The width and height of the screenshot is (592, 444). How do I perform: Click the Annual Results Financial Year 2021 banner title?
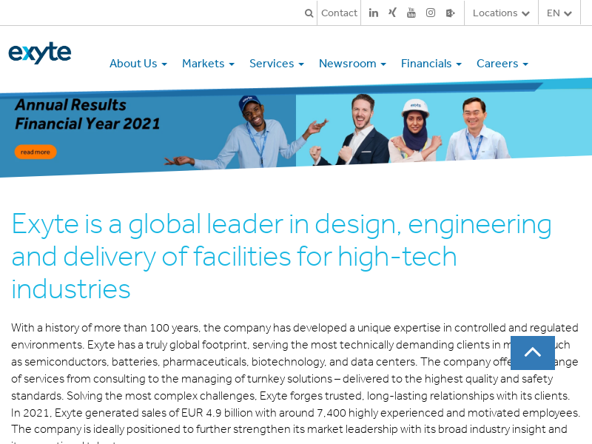(87, 114)
